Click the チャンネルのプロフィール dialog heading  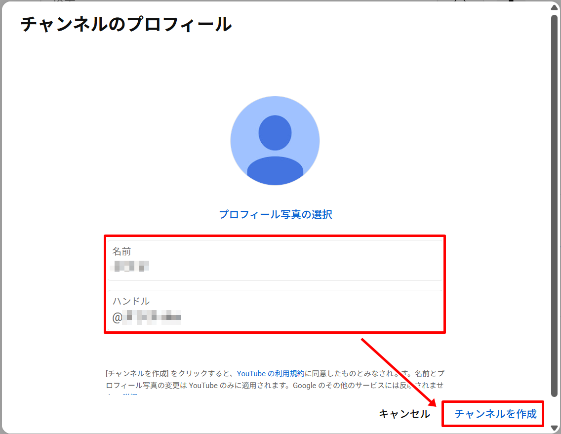click(126, 24)
